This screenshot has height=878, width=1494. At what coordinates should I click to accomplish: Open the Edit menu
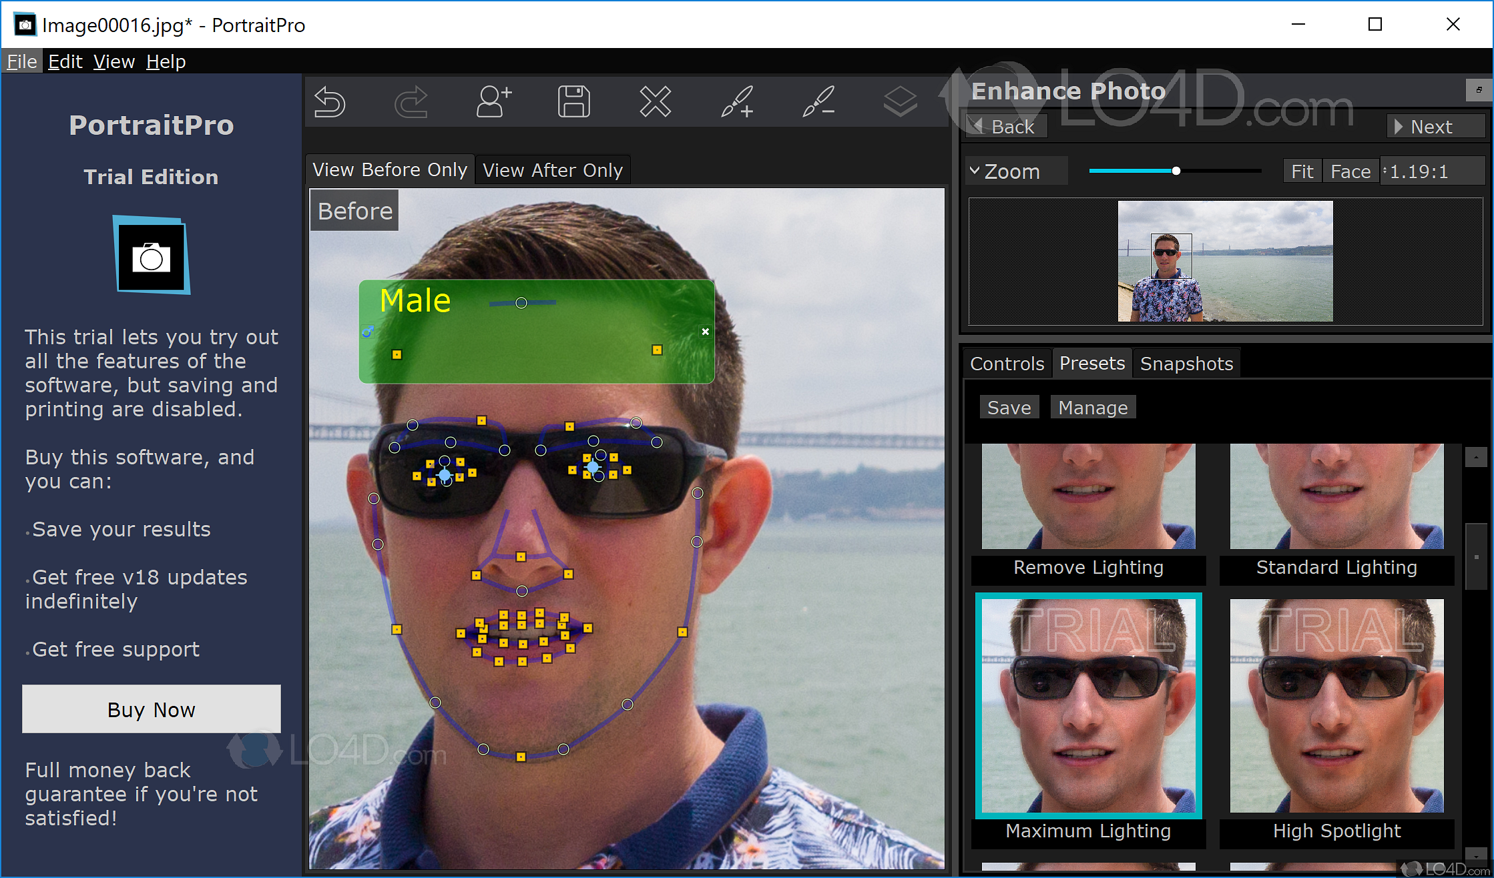[x=65, y=61]
